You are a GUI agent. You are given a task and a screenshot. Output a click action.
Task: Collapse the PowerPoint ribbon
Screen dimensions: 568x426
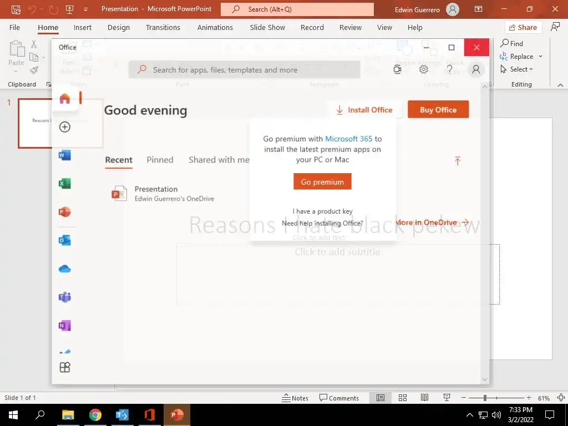coord(560,85)
